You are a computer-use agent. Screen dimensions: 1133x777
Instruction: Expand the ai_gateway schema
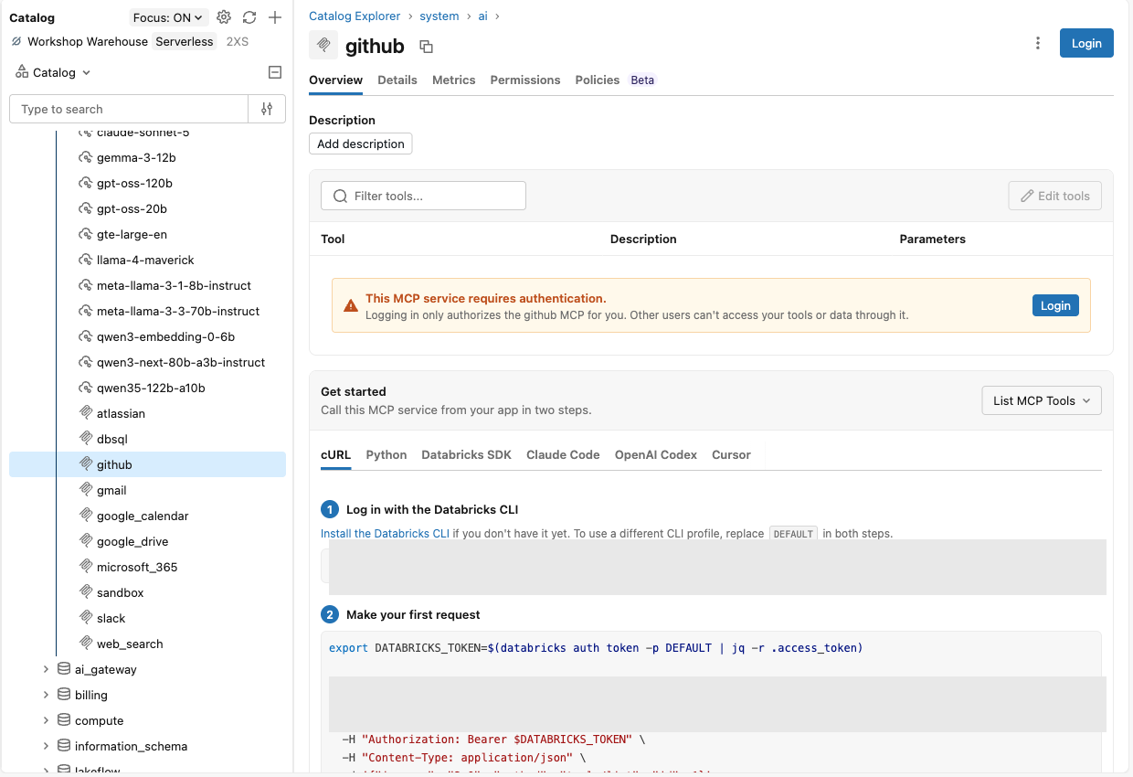pos(46,669)
